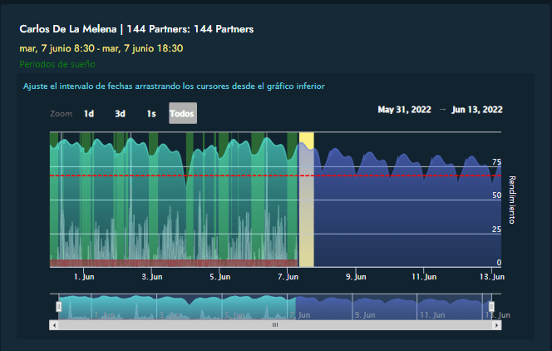Click the 1. Jun axis label
The height and width of the screenshot is (351, 552).
84,277
